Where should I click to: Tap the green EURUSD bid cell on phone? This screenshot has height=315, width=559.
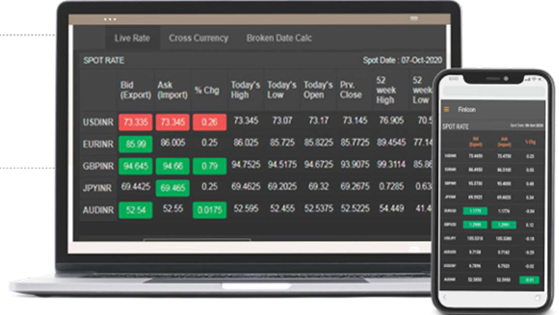click(x=475, y=211)
